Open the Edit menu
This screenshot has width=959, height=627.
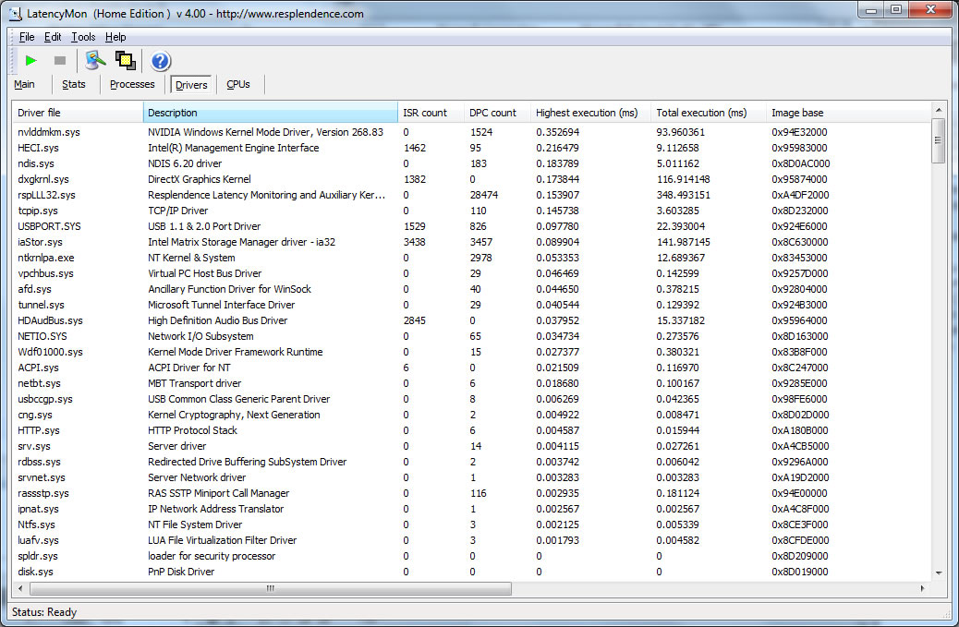53,37
